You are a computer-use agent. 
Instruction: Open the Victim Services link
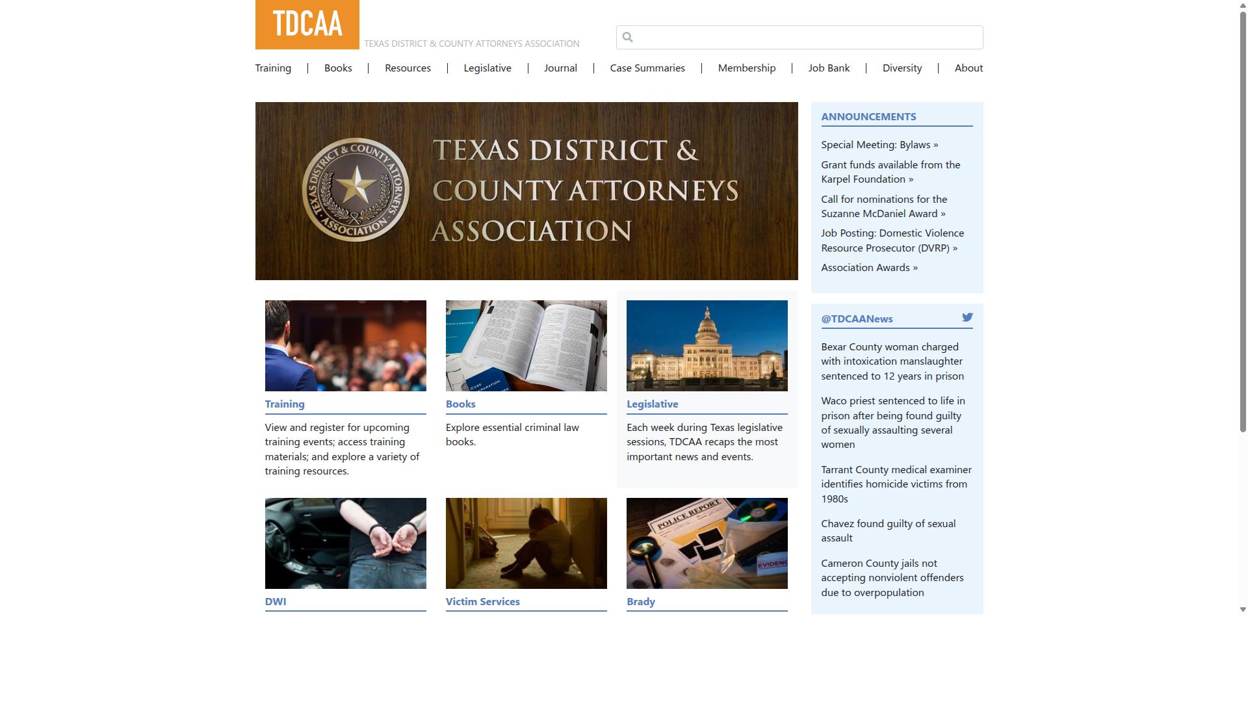coord(483,601)
